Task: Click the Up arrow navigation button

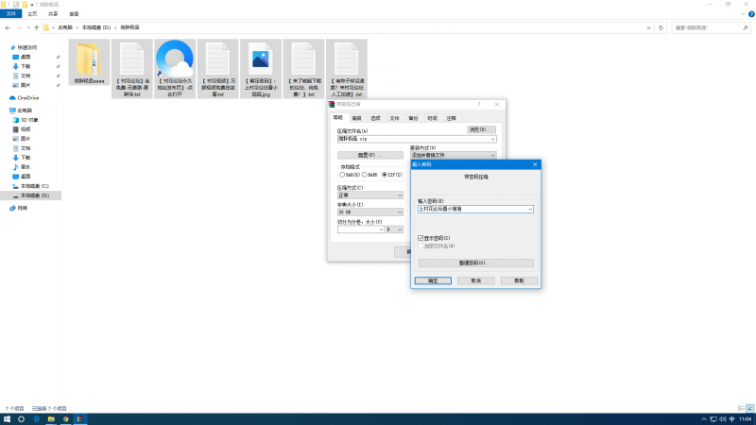Action: (x=37, y=27)
